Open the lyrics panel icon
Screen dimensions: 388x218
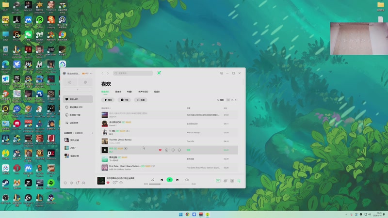[232, 181]
